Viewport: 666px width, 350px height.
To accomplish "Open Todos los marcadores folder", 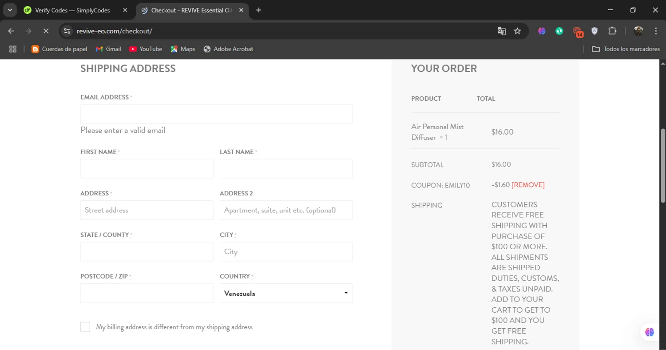I will 626,49.
